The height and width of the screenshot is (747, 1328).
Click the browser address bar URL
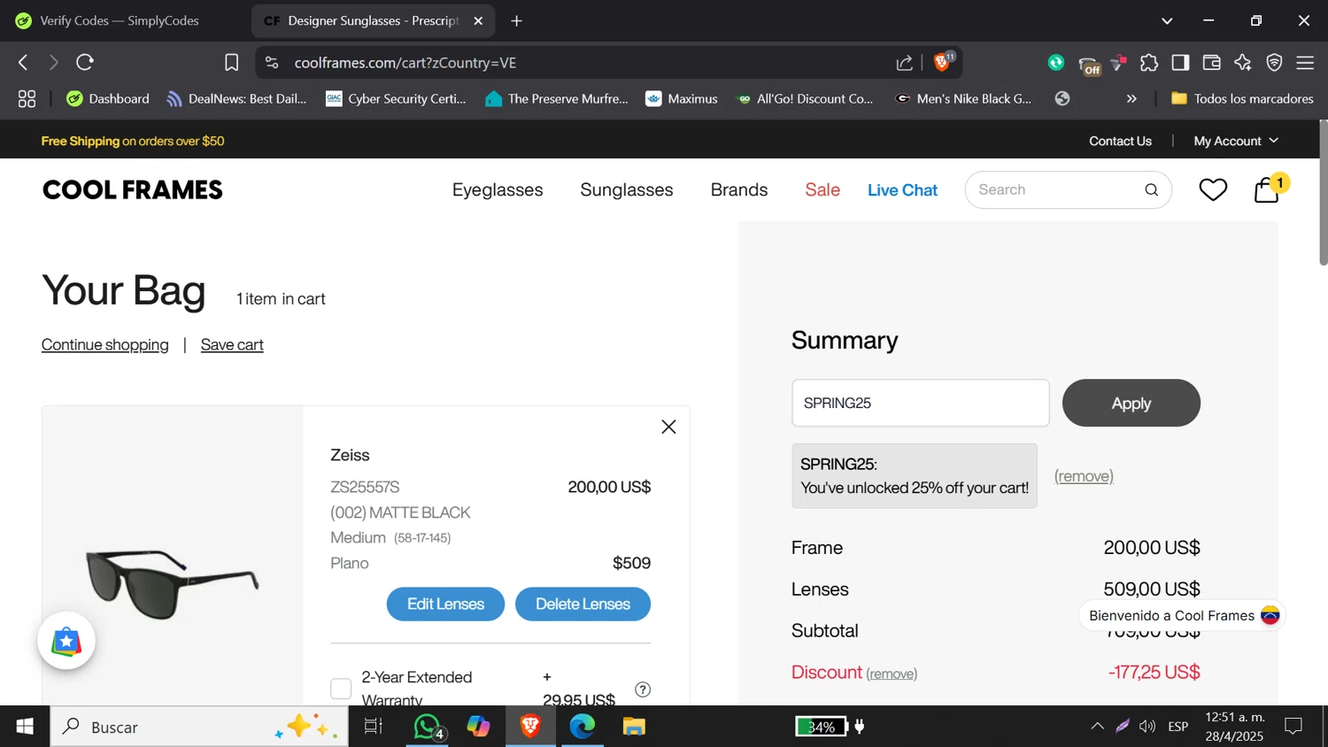click(405, 63)
